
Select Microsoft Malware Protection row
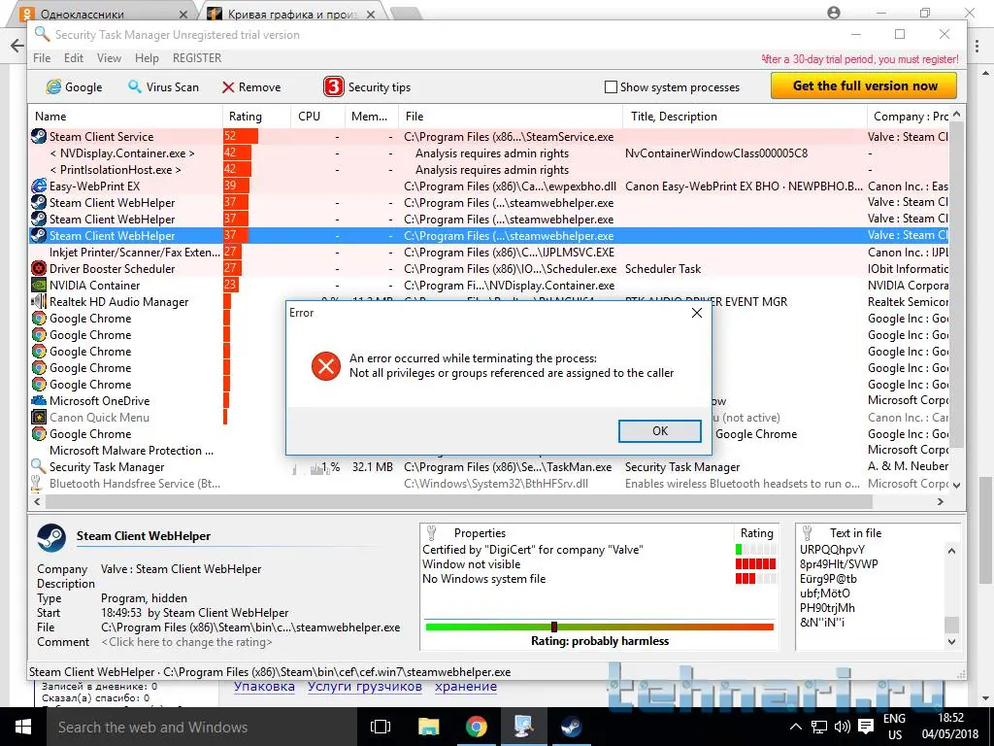point(488,450)
